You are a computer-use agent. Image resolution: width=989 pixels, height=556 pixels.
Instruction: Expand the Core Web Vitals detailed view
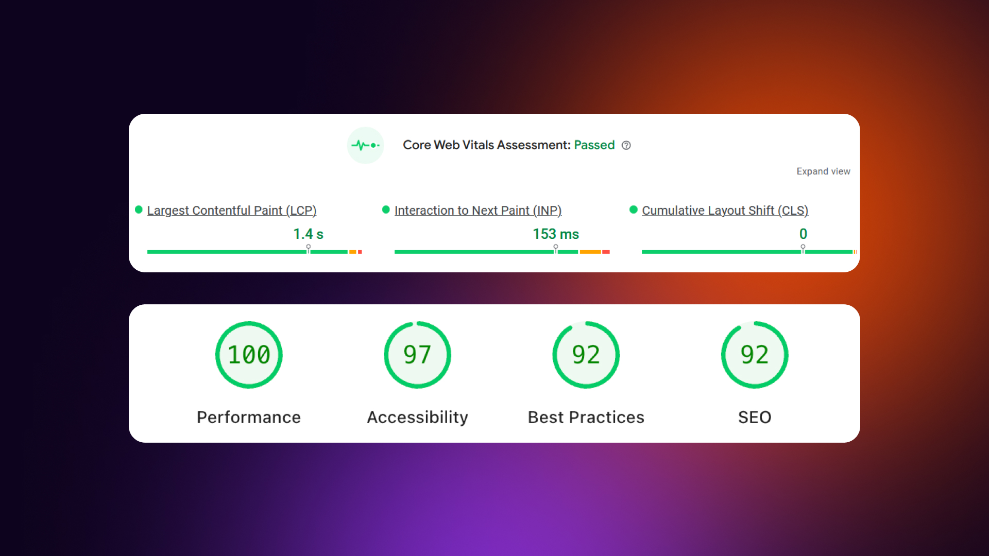[823, 171]
